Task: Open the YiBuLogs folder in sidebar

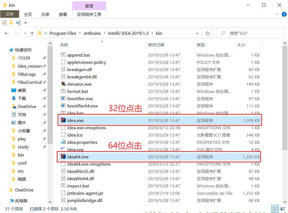Action: pos(27,74)
